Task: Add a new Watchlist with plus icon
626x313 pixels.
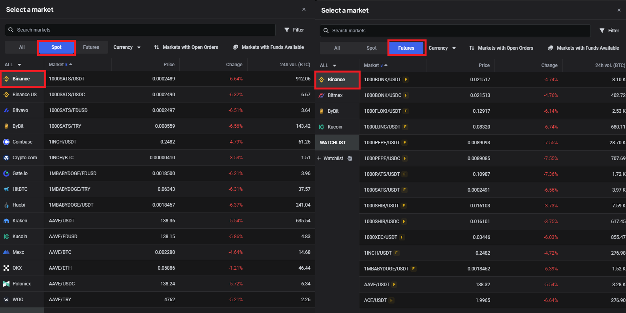Action: 319,158
